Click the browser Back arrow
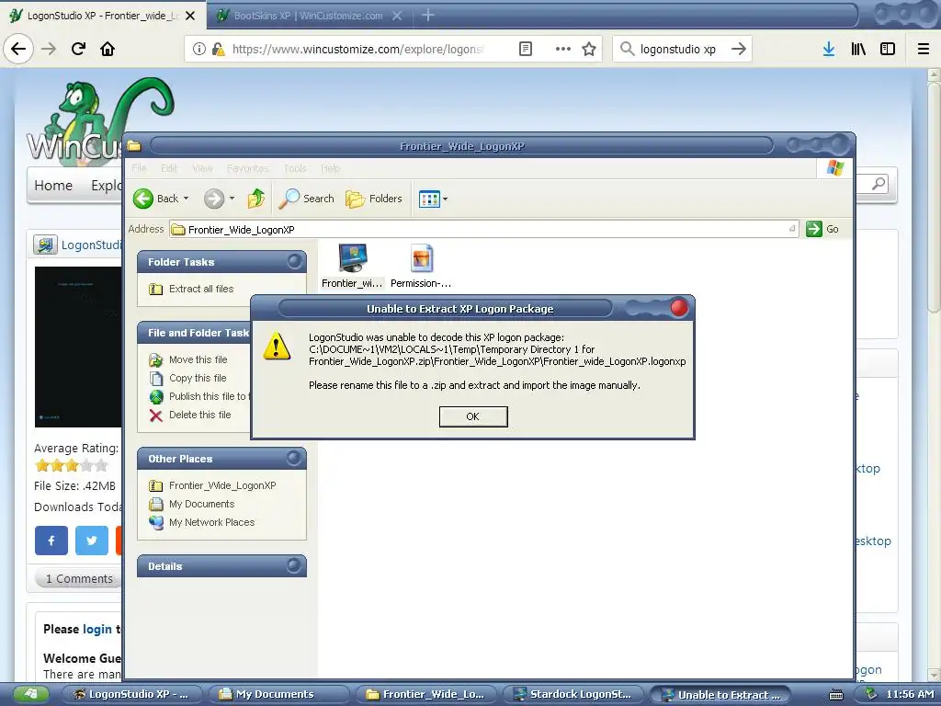 point(18,49)
